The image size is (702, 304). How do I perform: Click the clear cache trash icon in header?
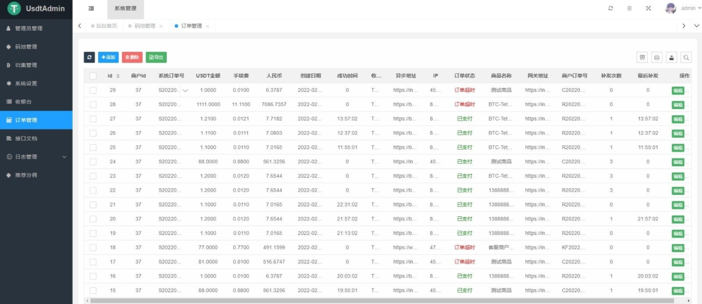tap(630, 8)
